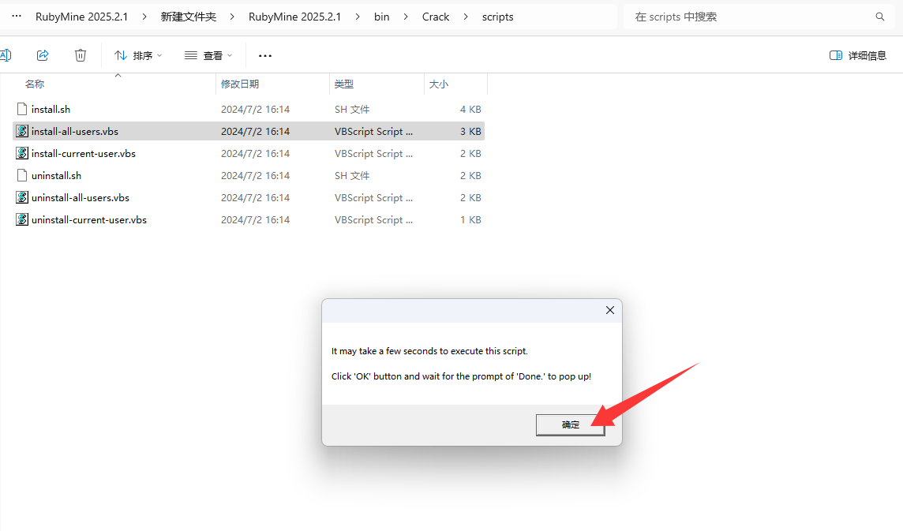Close the script message dialog
Image resolution: width=903 pixels, height=531 pixels.
click(x=610, y=310)
